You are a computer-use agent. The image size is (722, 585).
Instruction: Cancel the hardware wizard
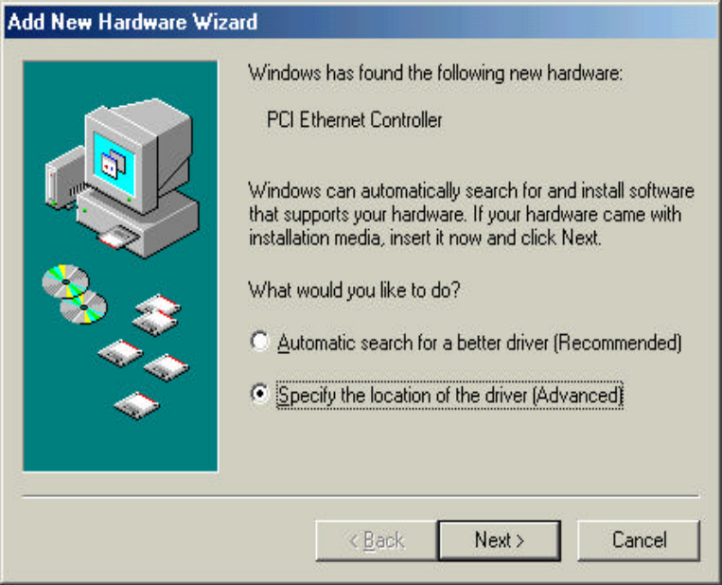639,541
